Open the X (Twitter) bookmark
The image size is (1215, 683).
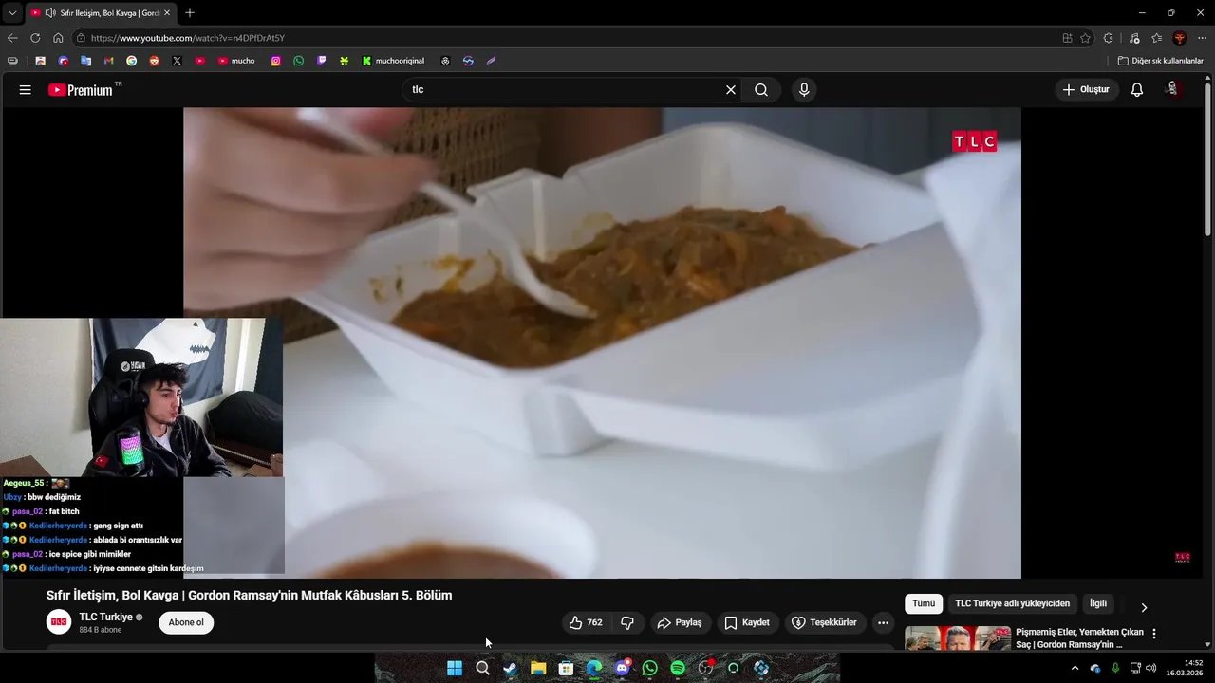click(178, 61)
